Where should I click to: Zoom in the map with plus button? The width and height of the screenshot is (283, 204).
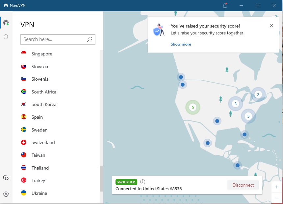277,187
